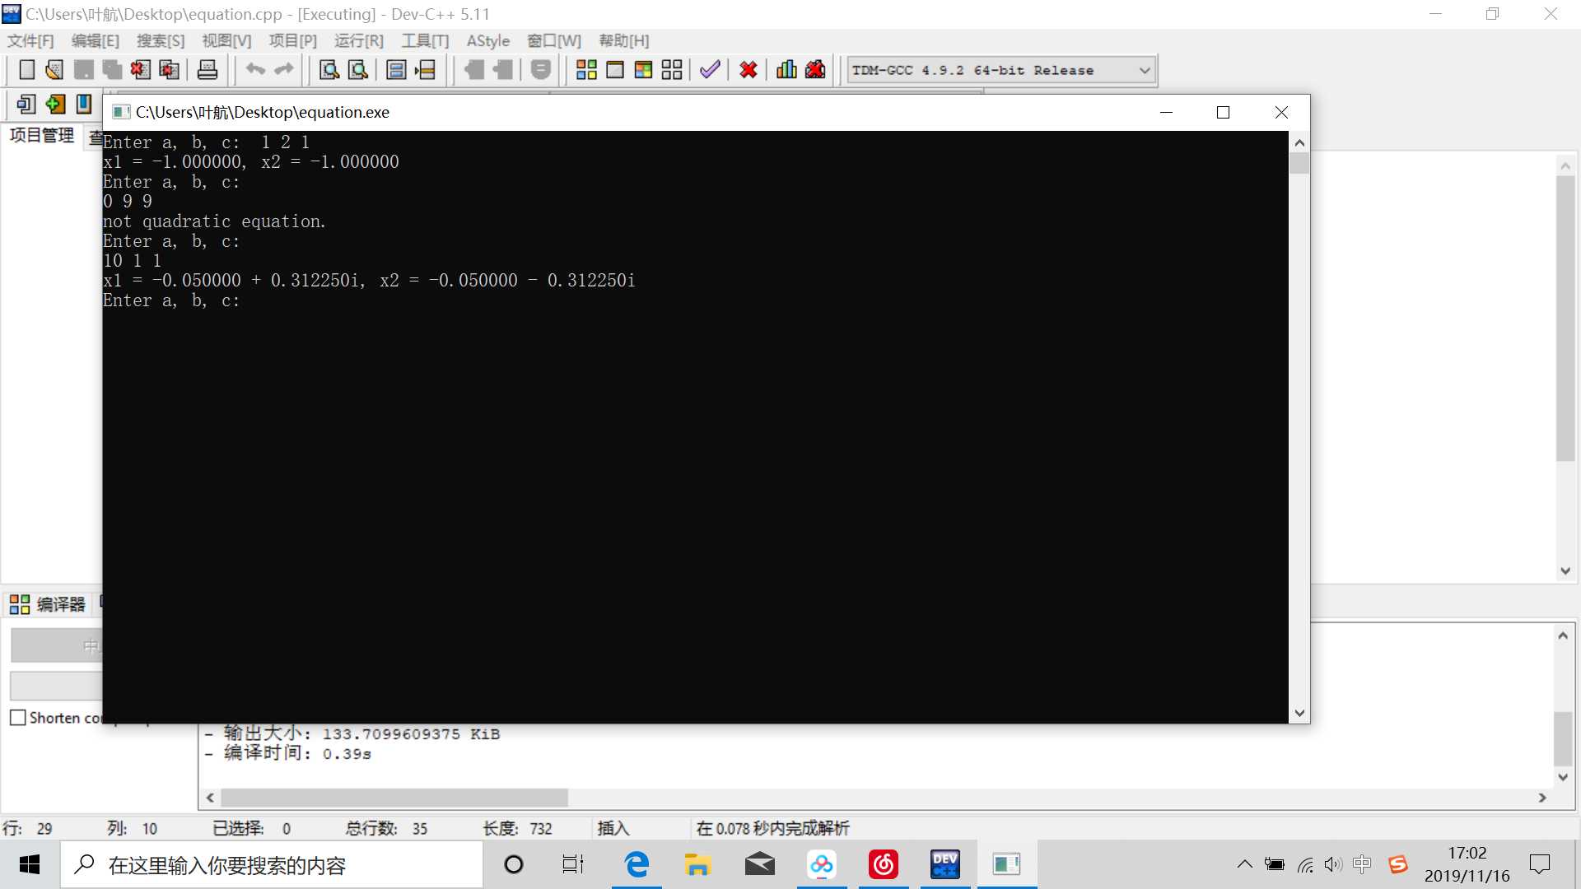
Task: Open the 工具 Tools menu
Action: click(423, 40)
